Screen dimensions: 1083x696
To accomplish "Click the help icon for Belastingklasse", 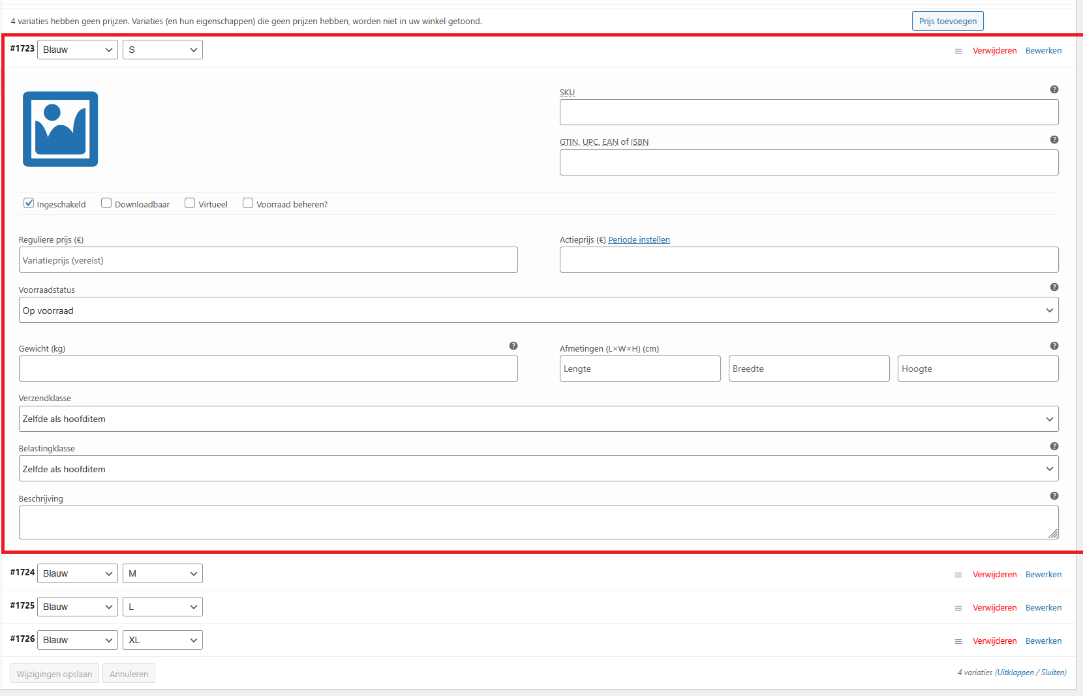I will [x=1054, y=446].
